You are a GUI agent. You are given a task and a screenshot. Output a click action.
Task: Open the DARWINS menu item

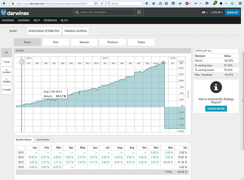click(24, 20)
